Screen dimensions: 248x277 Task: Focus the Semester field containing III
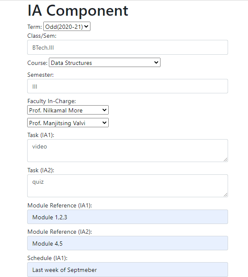(127, 86)
